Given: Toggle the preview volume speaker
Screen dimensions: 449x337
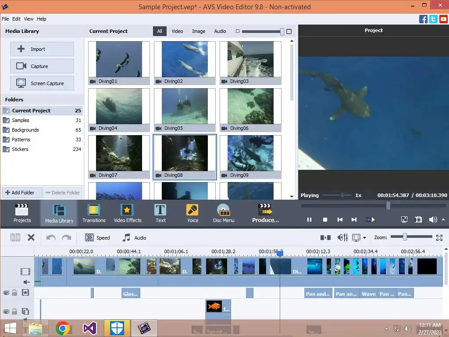Looking at the screenshot, I should click(433, 220).
